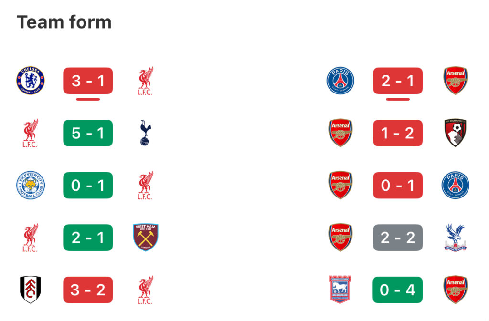Select PSG crest in top right match
489x321 pixels.
point(340,80)
